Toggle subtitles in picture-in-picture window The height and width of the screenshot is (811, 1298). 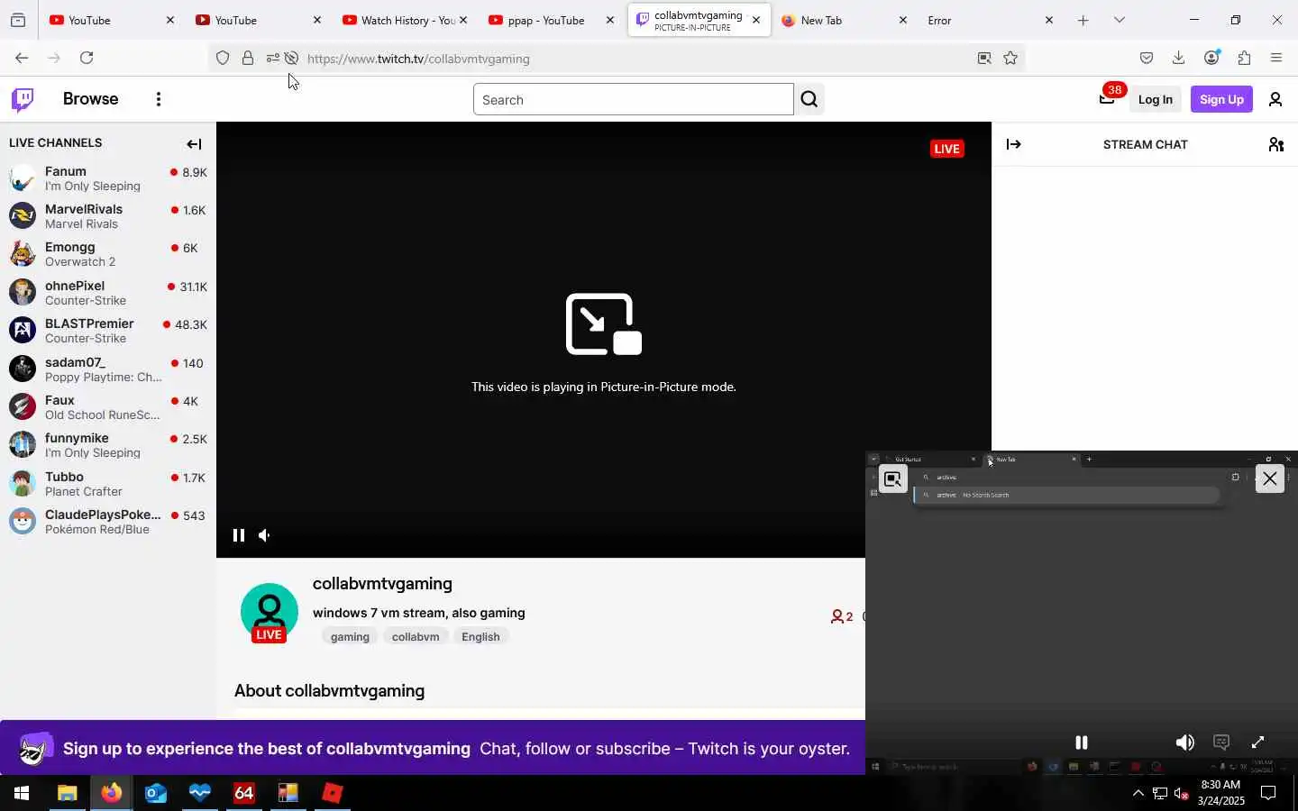[x=1221, y=743]
